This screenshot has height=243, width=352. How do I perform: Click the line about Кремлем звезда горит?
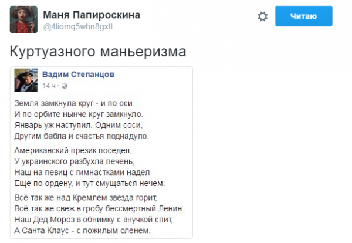[86, 198]
